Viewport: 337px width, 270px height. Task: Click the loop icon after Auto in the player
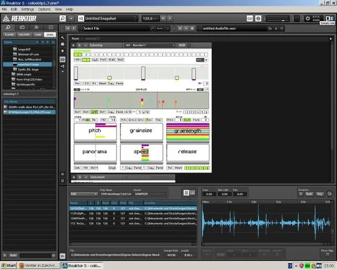168,29
